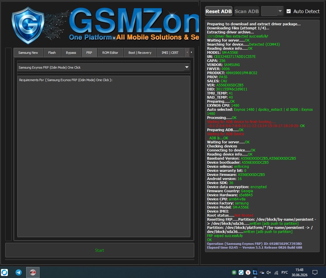Image resolution: width=326 pixels, height=278 pixels.
Task: Toggle the muted volume tray icon
Action: (x=269, y=272)
